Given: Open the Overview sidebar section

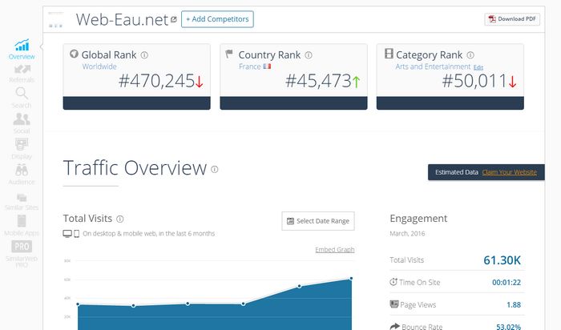Looking at the screenshot, I should click(x=22, y=50).
